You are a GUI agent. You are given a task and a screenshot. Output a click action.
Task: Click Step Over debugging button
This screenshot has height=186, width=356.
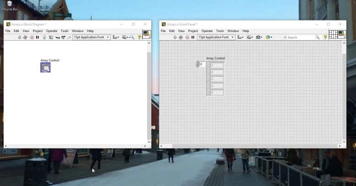coord(63,37)
